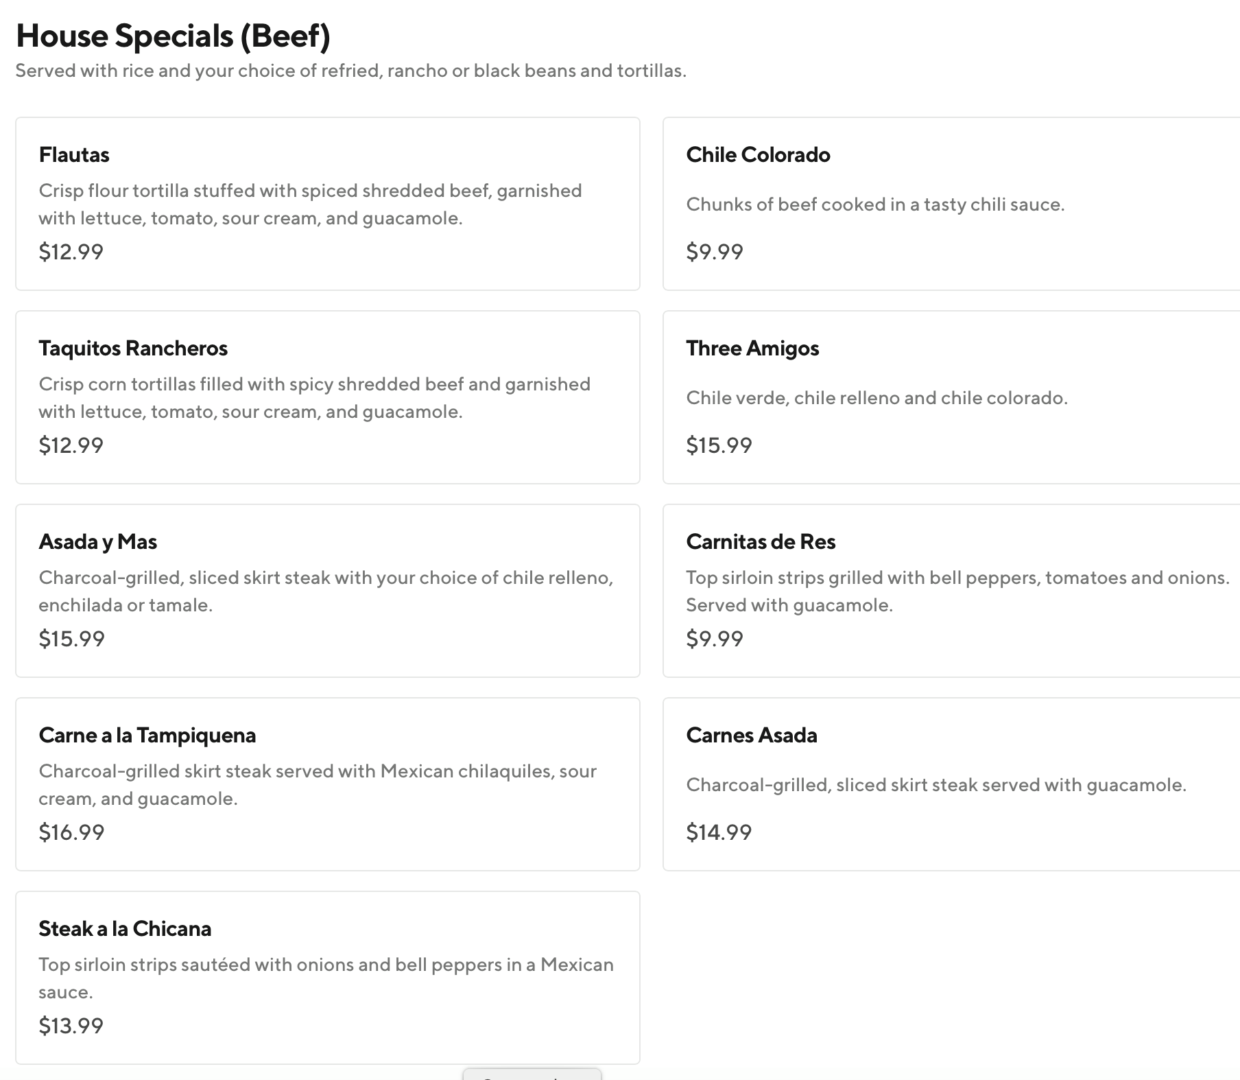1240x1080 pixels.
Task: Click the House Specials (Beef) heading
Action: pos(173,36)
